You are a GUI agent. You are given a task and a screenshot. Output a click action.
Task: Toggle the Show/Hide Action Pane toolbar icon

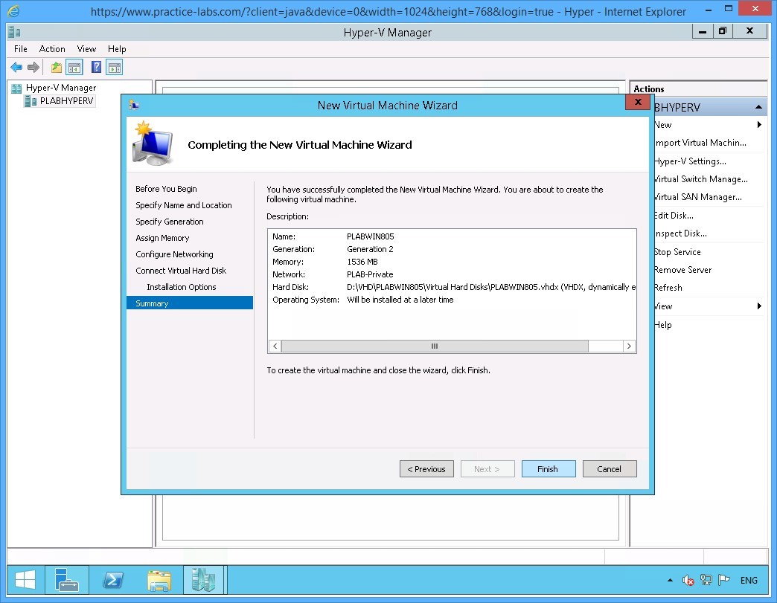(x=113, y=67)
